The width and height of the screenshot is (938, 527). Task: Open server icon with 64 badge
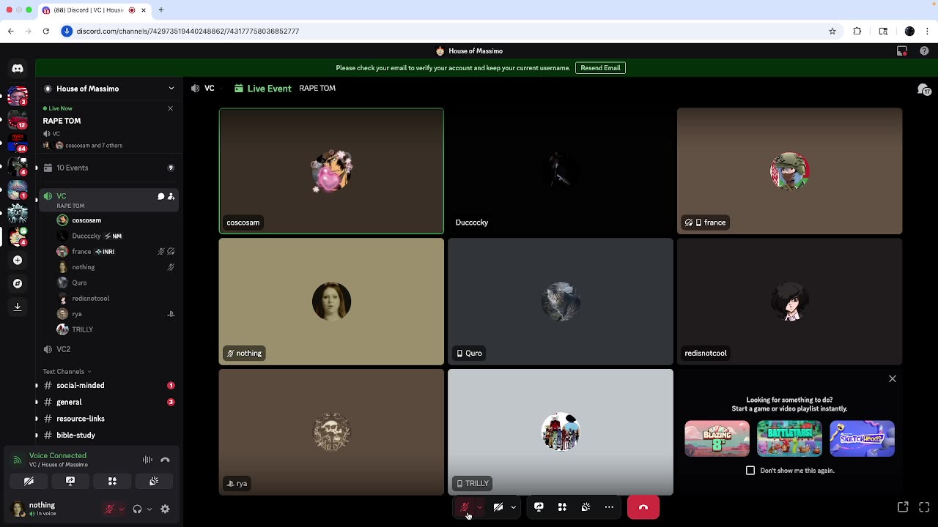(18, 143)
